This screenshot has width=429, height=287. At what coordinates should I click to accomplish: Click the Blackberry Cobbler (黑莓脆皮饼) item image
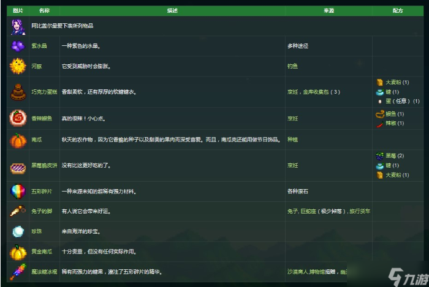18,168
